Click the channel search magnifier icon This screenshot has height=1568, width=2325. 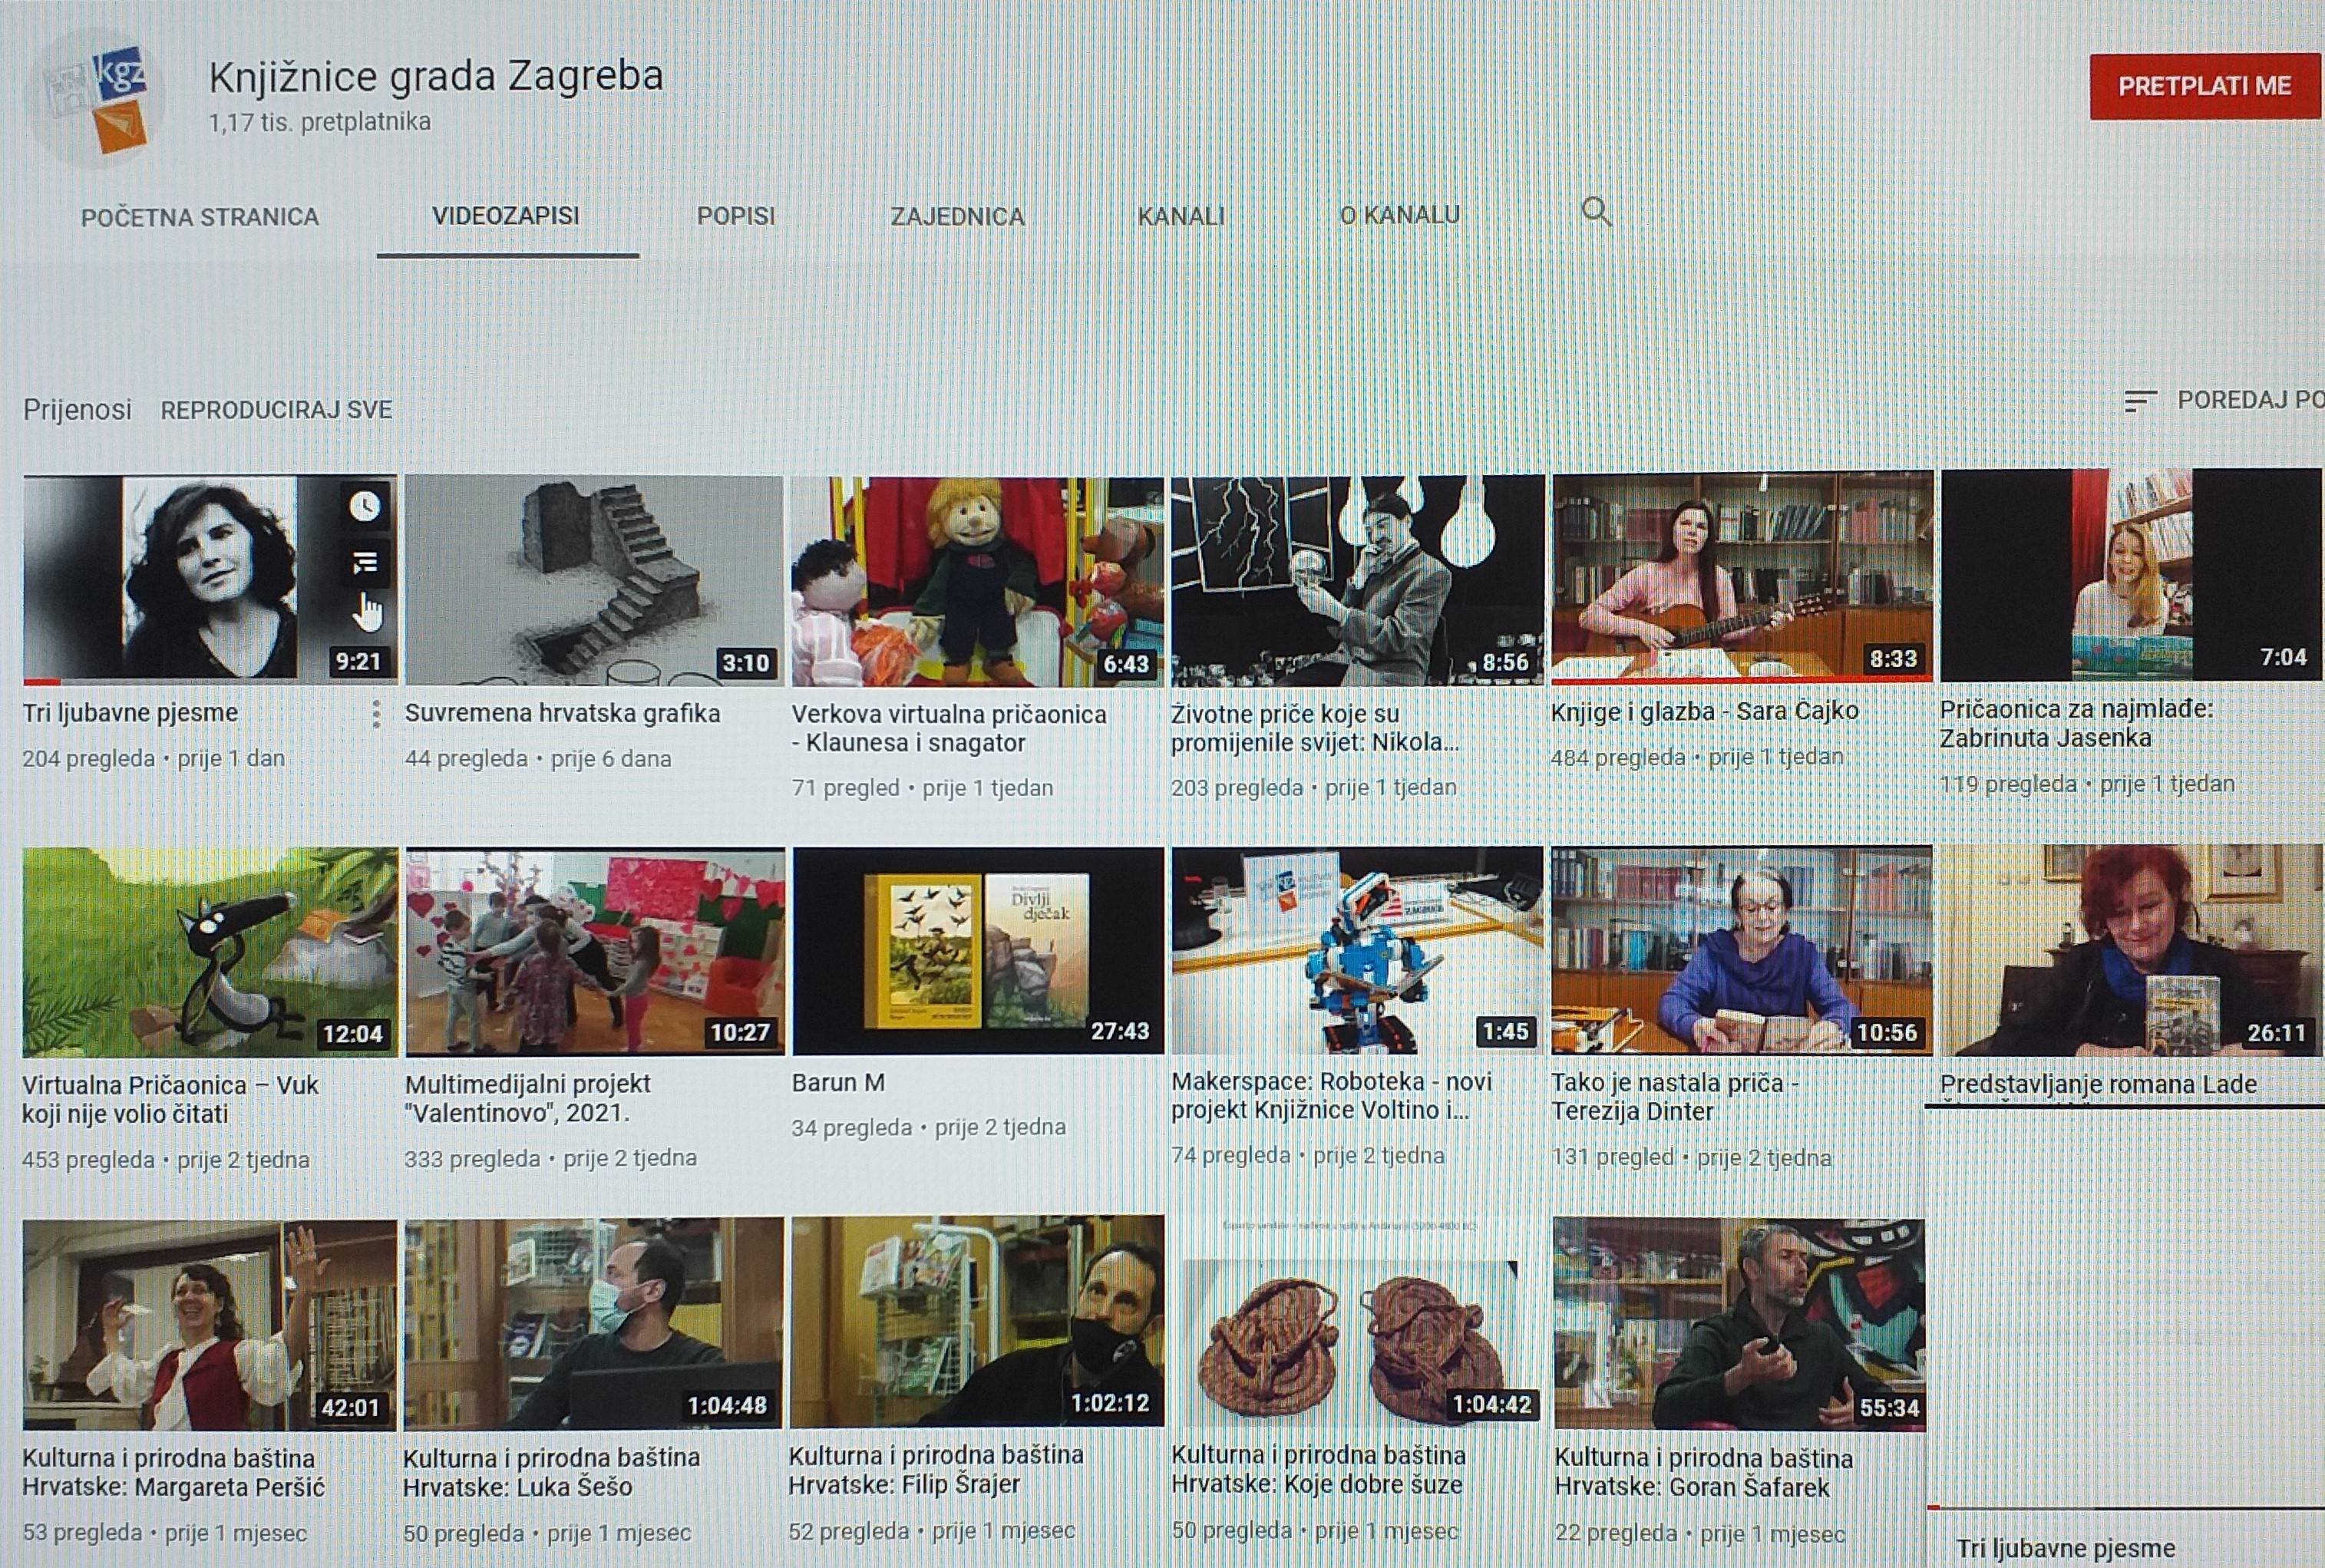pos(1596,212)
